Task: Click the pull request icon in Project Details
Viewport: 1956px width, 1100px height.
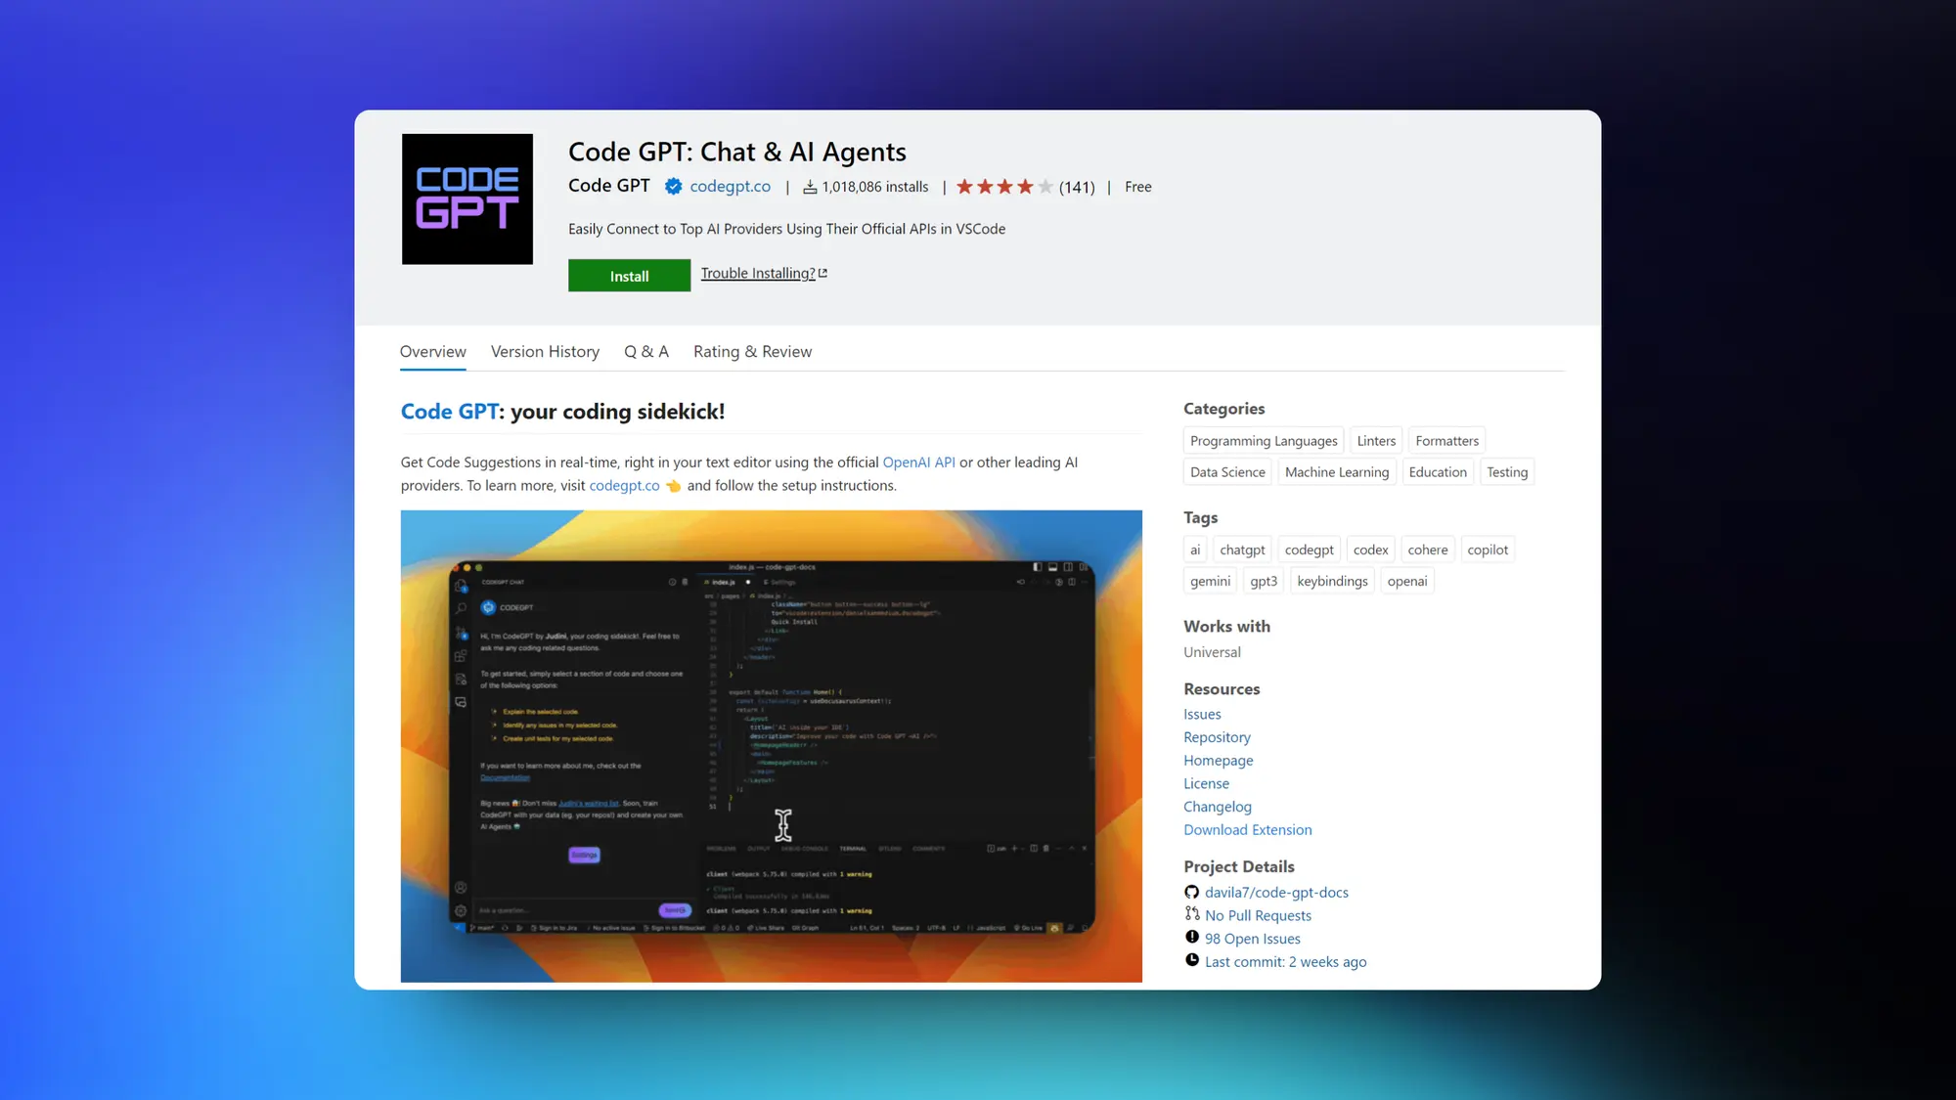Action: pyautogui.click(x=1191, y=913)
